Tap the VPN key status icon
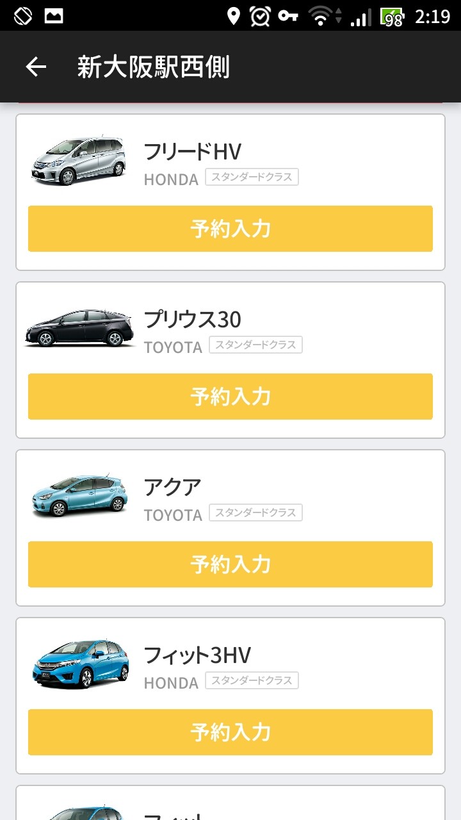 (x=288, y=16)
